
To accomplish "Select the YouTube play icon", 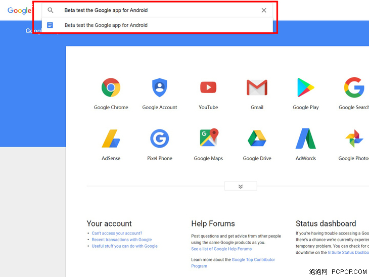I will pyautogui.click(x=208, y=87).
